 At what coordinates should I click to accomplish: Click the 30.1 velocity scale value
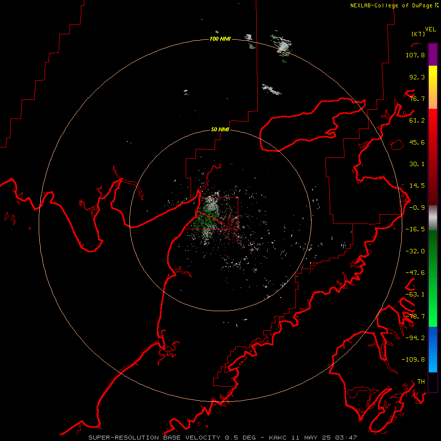pos(417,164)
